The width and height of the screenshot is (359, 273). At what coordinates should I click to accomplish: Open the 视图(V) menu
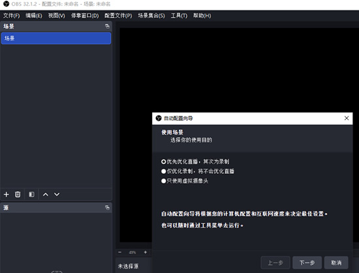point(57,16)
